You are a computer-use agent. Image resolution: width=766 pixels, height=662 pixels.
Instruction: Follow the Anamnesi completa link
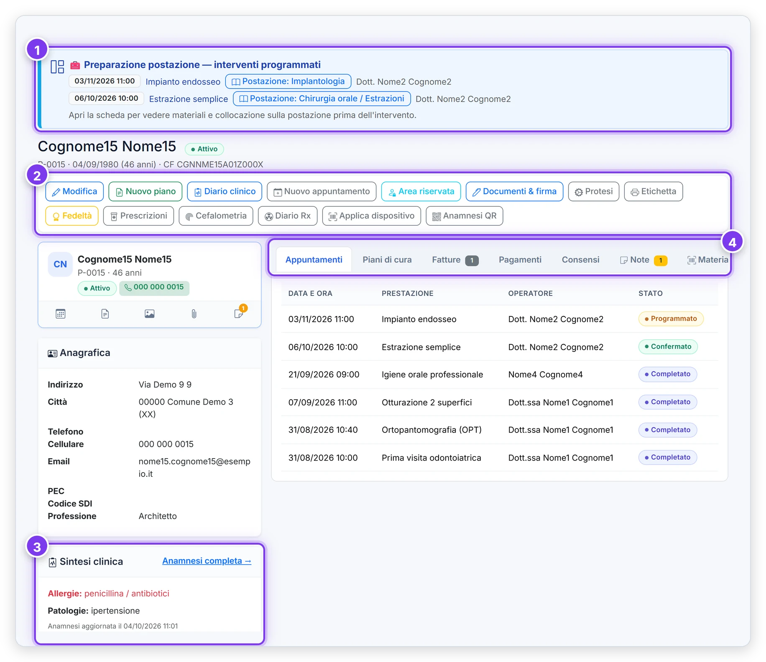coord(207,561)
